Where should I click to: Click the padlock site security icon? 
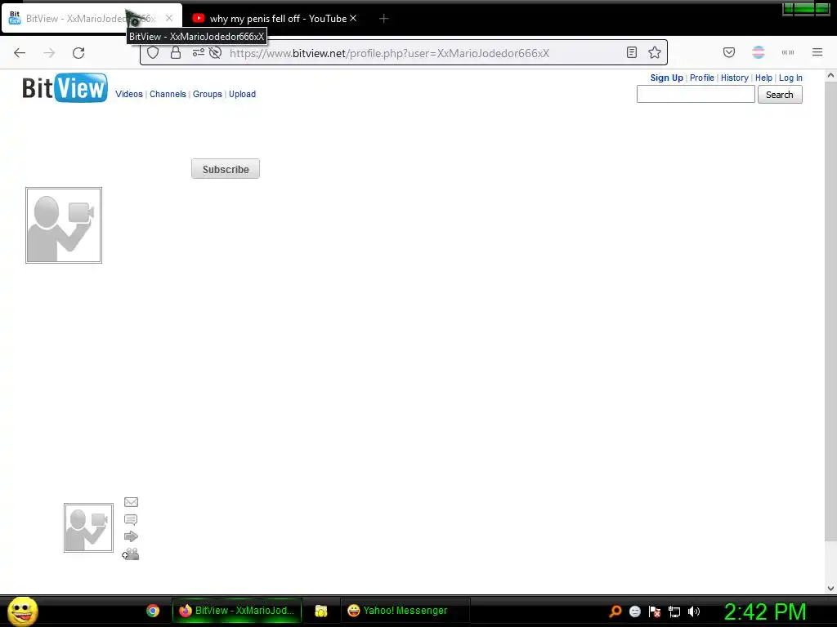click(176, 53)
